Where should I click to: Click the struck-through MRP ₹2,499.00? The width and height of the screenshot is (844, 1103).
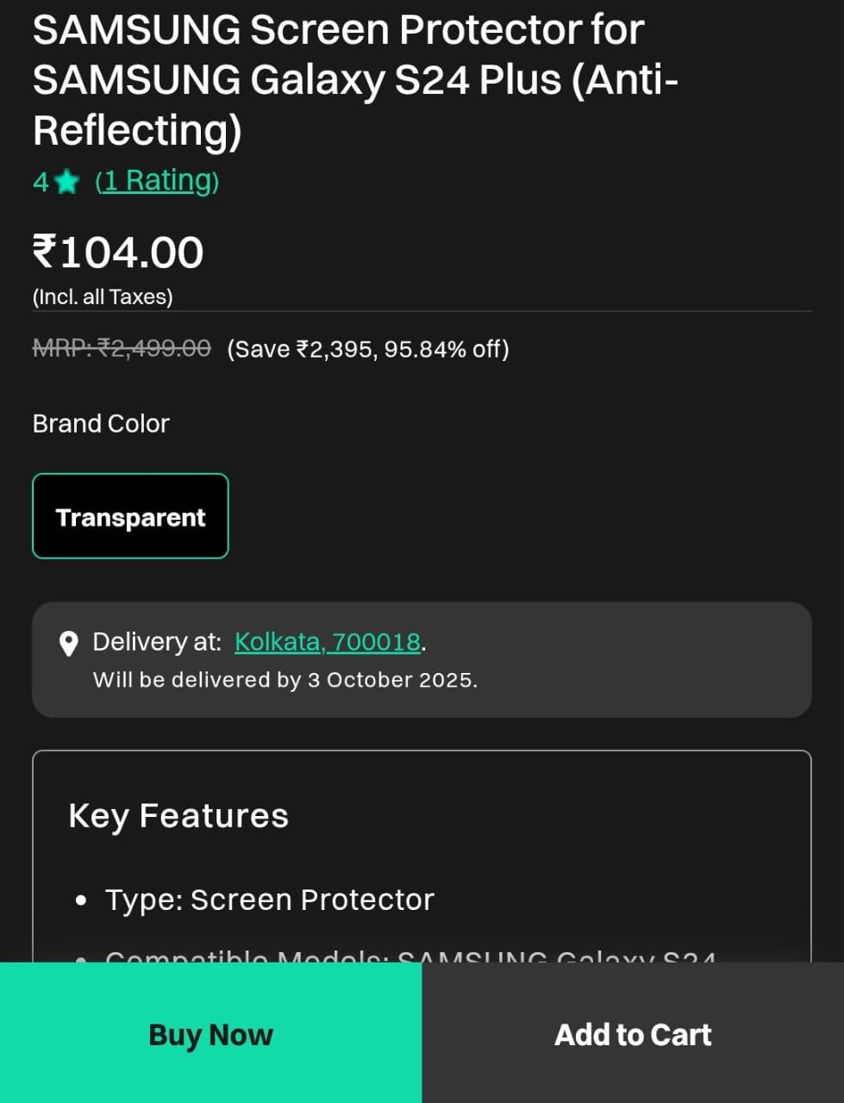122,348
